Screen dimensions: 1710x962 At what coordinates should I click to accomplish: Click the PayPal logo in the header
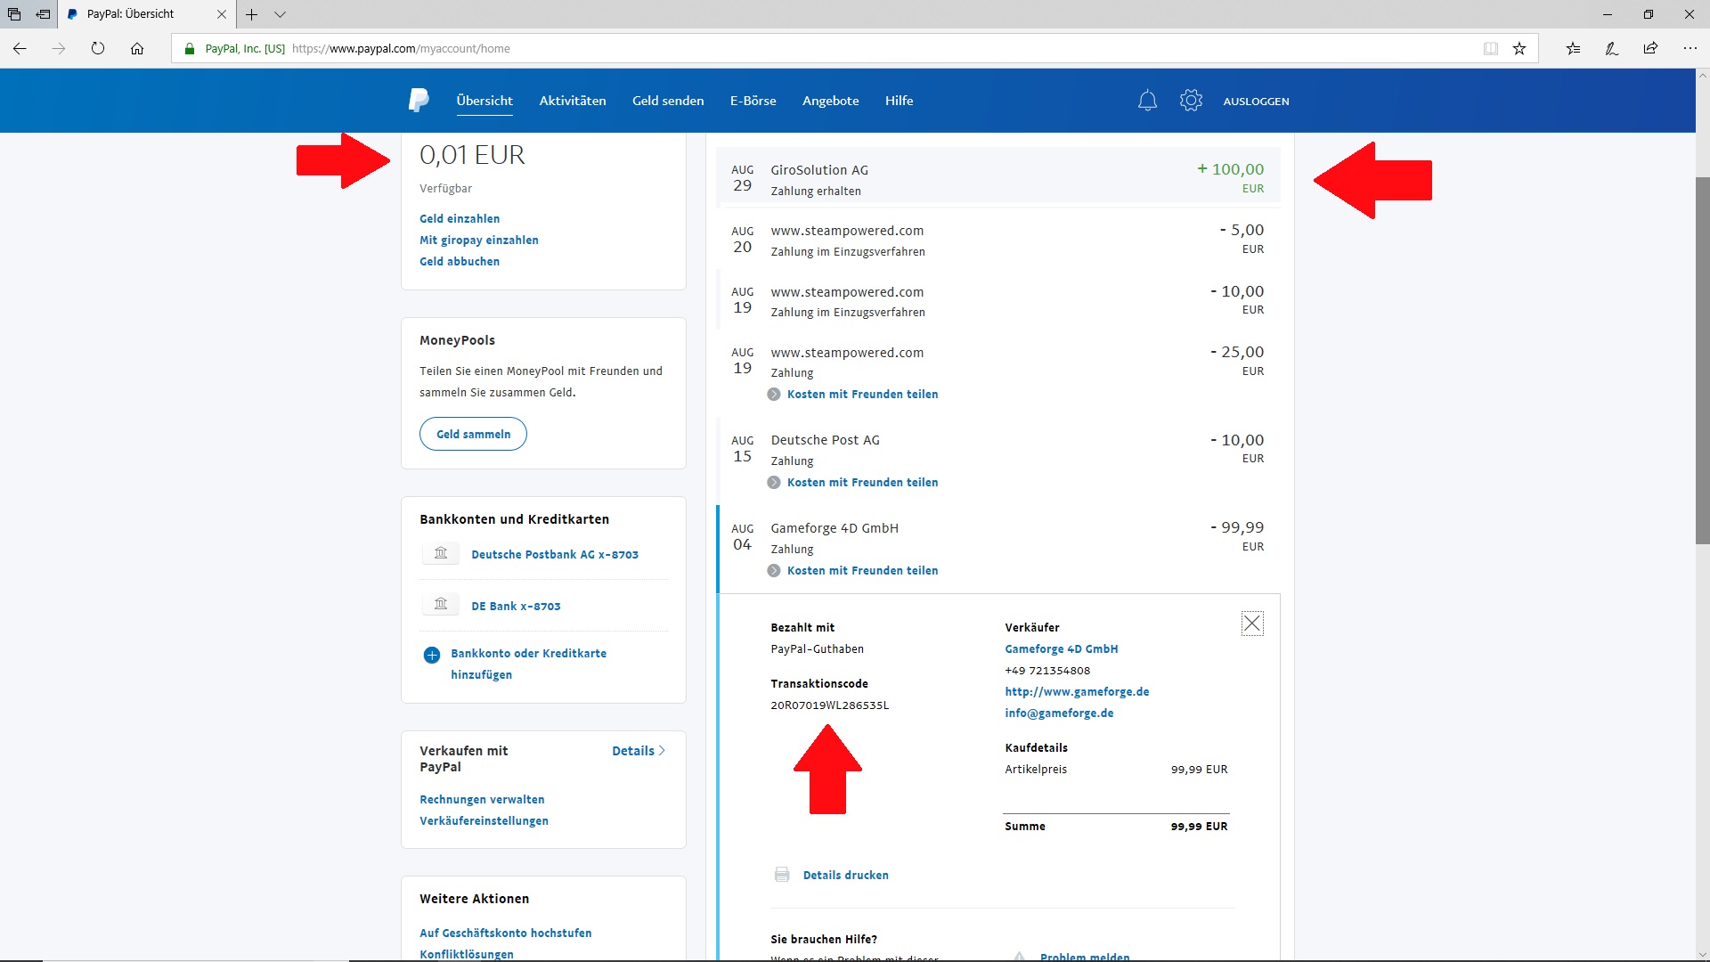point(419,101)
